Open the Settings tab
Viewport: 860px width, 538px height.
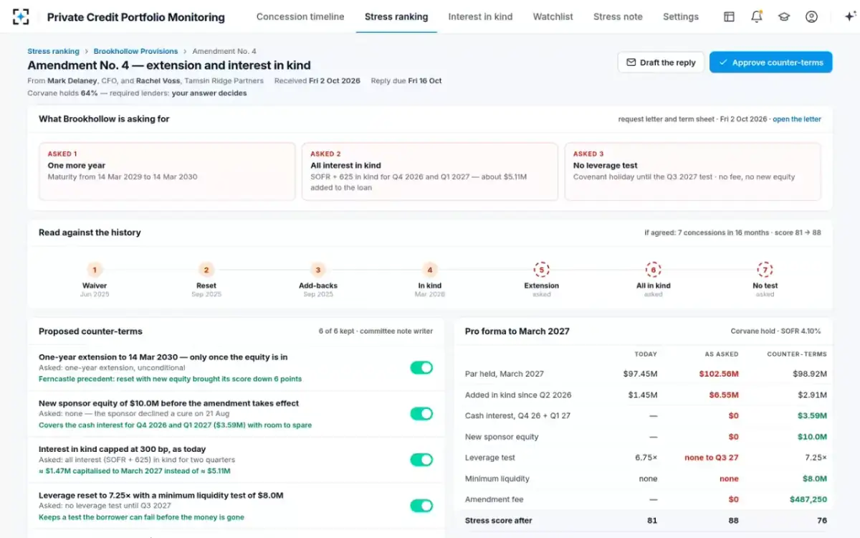pyautogui.click(x=681, y=16)
